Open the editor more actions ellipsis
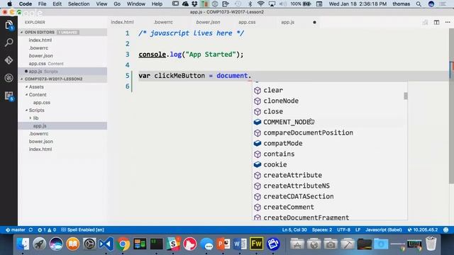The image size is (454, 255). (448, 22)
